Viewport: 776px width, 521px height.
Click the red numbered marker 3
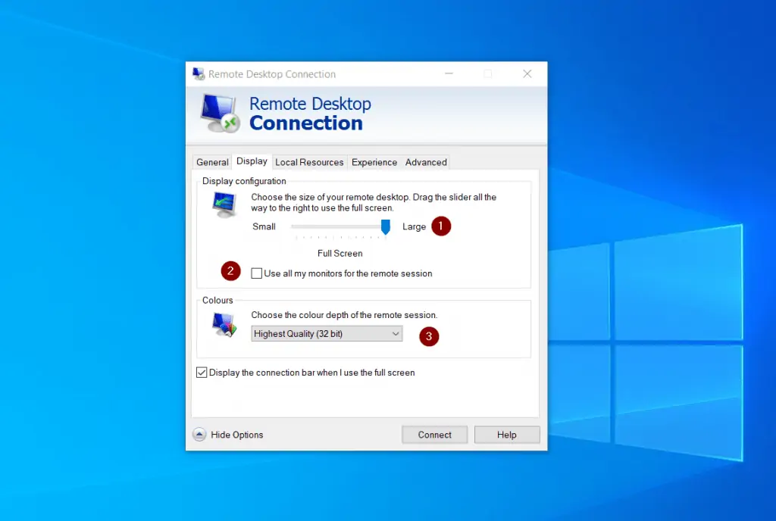[429, 336]
